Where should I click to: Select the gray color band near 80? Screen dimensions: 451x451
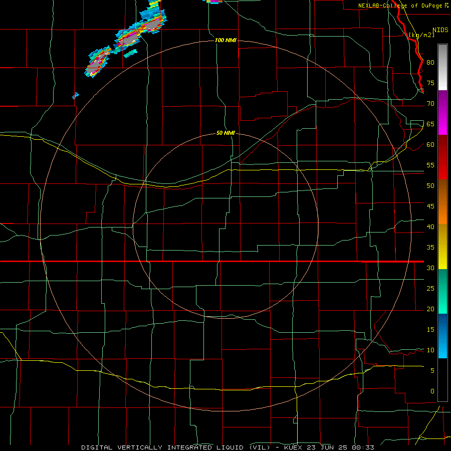(442, 67)
